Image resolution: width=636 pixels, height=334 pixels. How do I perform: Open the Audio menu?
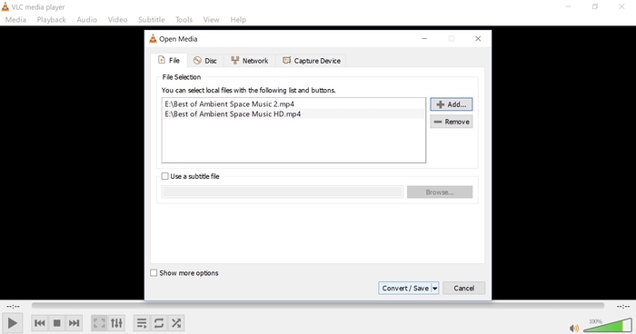pyautogui.click(x=87, y=19)
